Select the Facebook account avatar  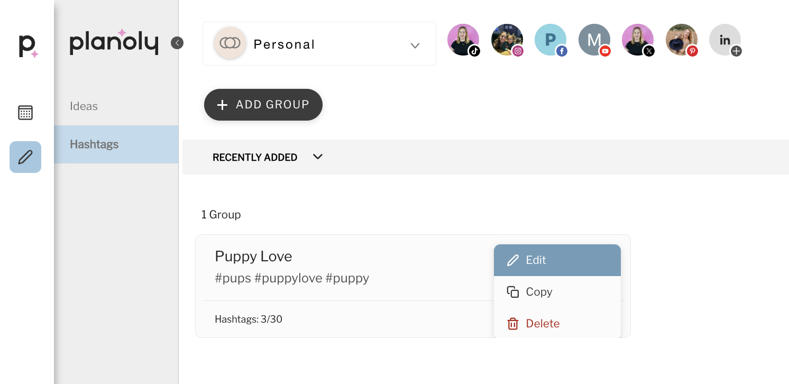tap(551, 40)
